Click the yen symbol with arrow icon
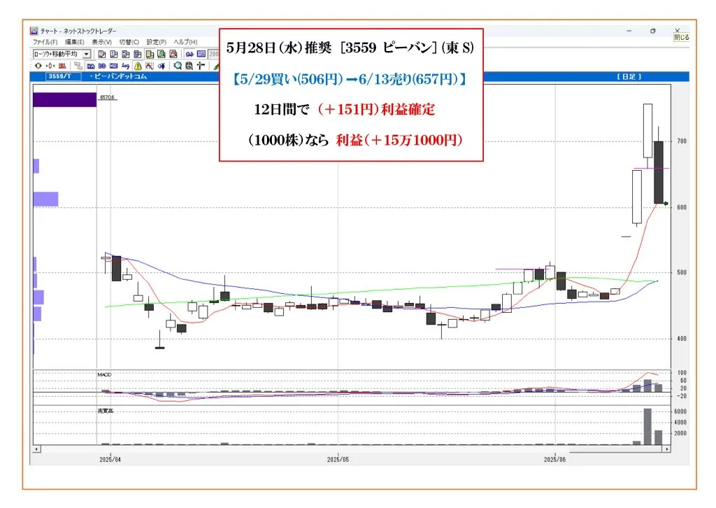The width and height of the screenshot is (716, 508). click(162, 66)
